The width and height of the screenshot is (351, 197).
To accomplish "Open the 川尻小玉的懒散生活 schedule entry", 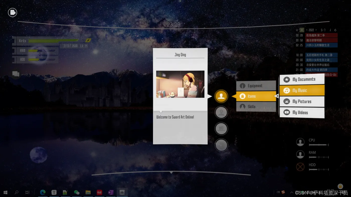I will pyautogui.click(x=321, y=45).
